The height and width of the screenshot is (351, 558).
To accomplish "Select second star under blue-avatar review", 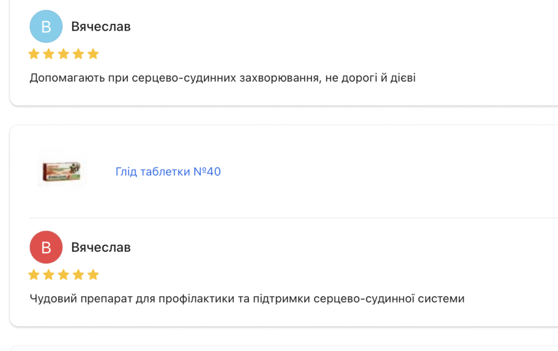I will [x=49, y=54].
